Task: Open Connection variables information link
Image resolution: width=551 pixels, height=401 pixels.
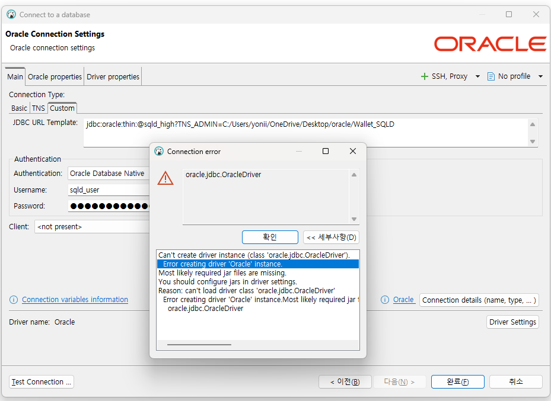Action: [x=75, y=300]
